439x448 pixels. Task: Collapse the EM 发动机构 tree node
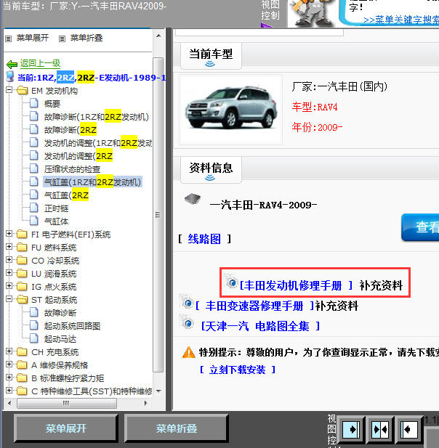point(9,90)
